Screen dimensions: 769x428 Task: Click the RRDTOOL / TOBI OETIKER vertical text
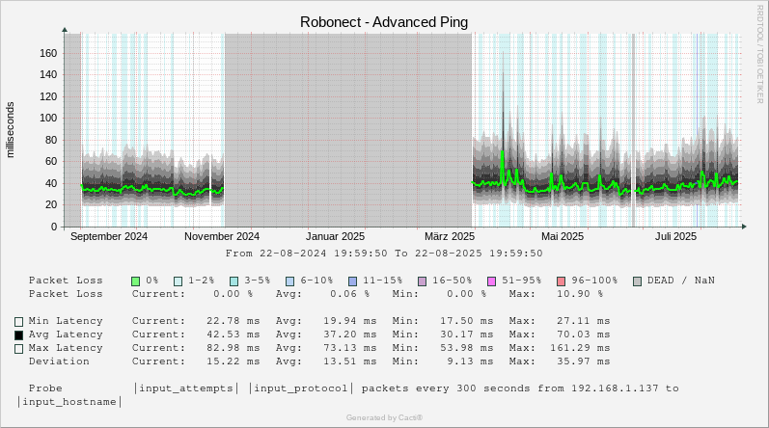pyautogui.click(x=760, y=54)
